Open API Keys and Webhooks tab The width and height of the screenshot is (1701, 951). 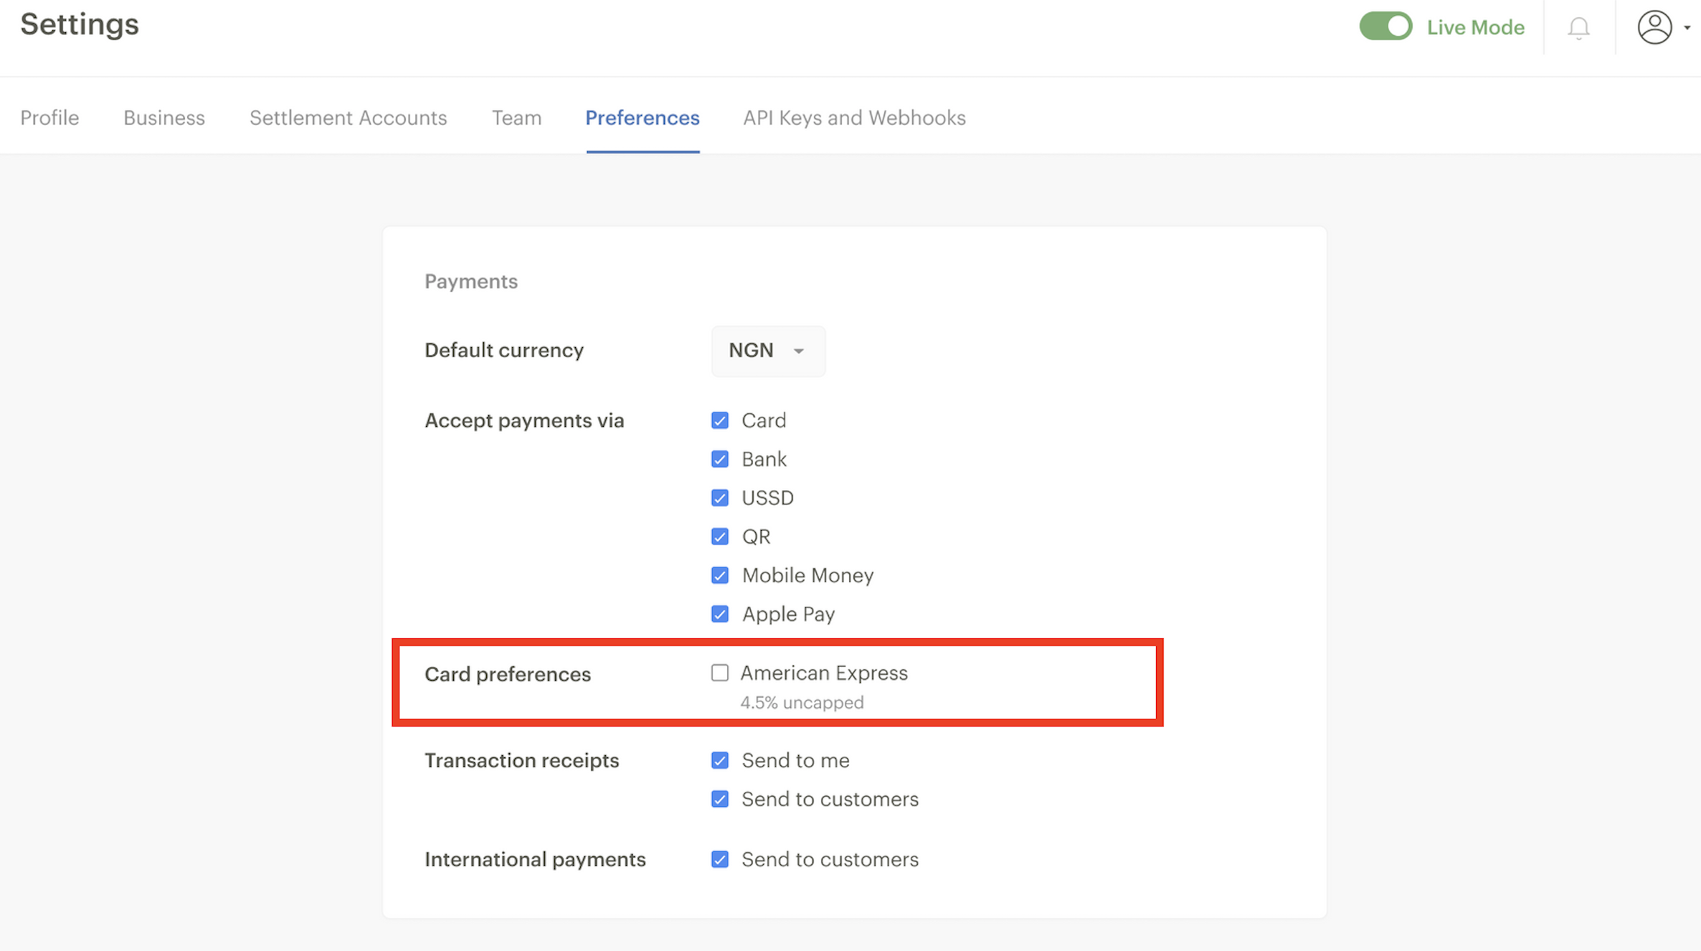pos(854,118)
